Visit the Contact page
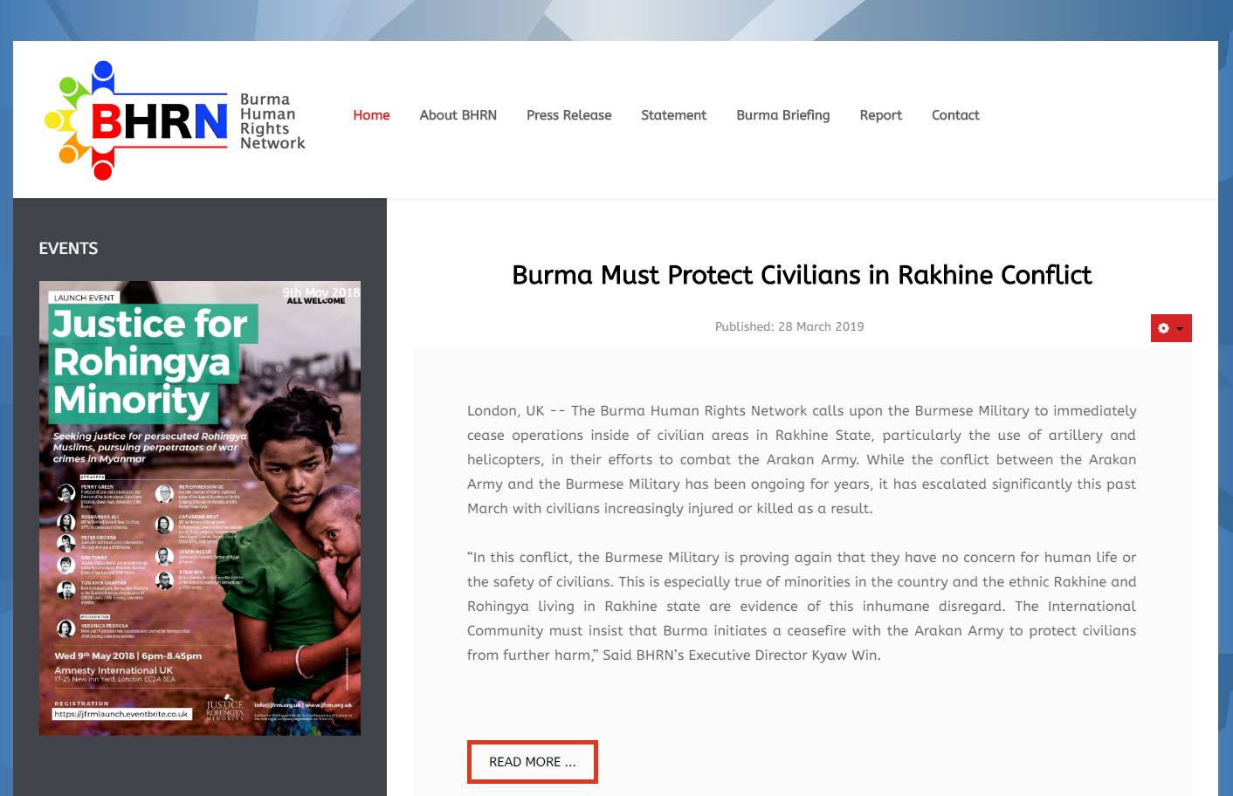The image size is (1233, 796). [x=955, y=115]
